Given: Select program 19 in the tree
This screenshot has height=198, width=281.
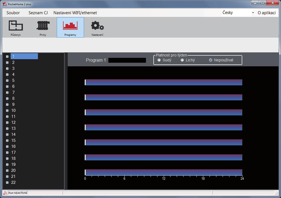Looking at the screenshot, I should point(13,165).
